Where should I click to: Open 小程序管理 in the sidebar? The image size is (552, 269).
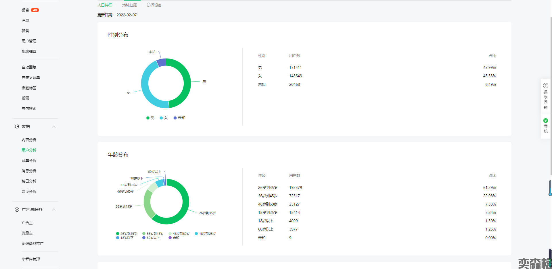(x=31, y=259)
